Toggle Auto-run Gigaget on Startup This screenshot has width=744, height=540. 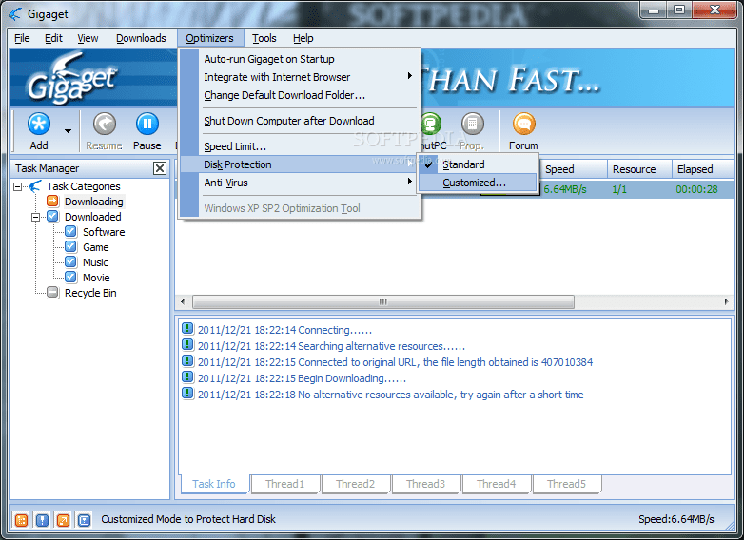[300, 59]
